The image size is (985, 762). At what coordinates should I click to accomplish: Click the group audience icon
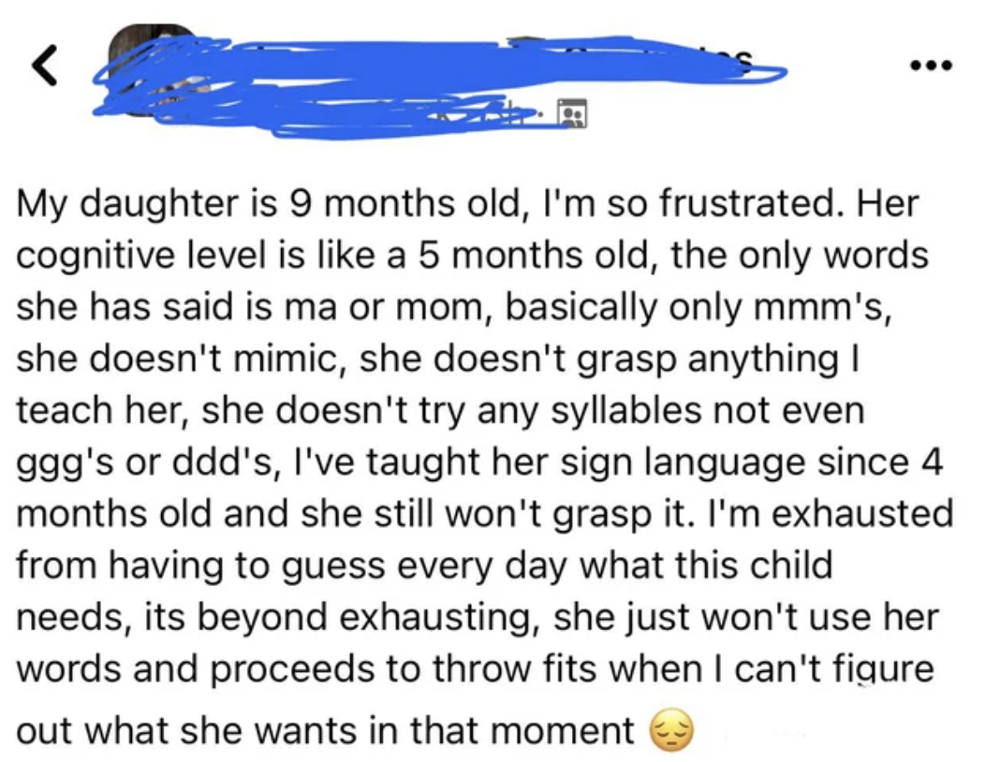click(572, 110)
